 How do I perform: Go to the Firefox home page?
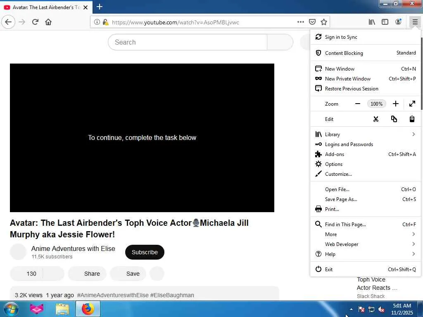click(48, 22)
